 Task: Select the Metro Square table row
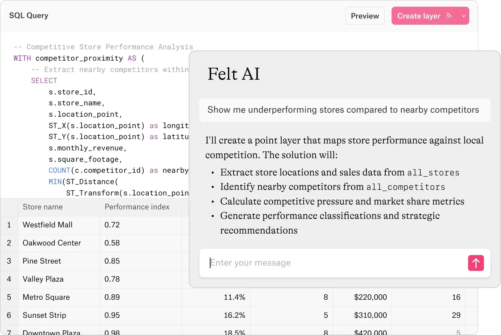46,297
